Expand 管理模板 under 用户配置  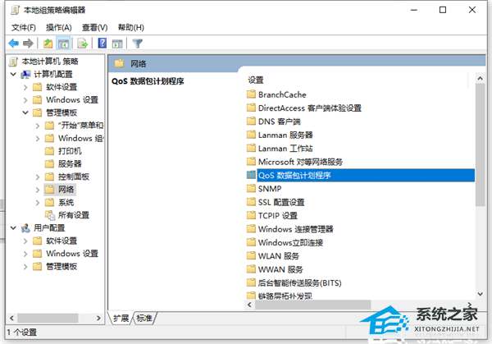pos(25,267)
